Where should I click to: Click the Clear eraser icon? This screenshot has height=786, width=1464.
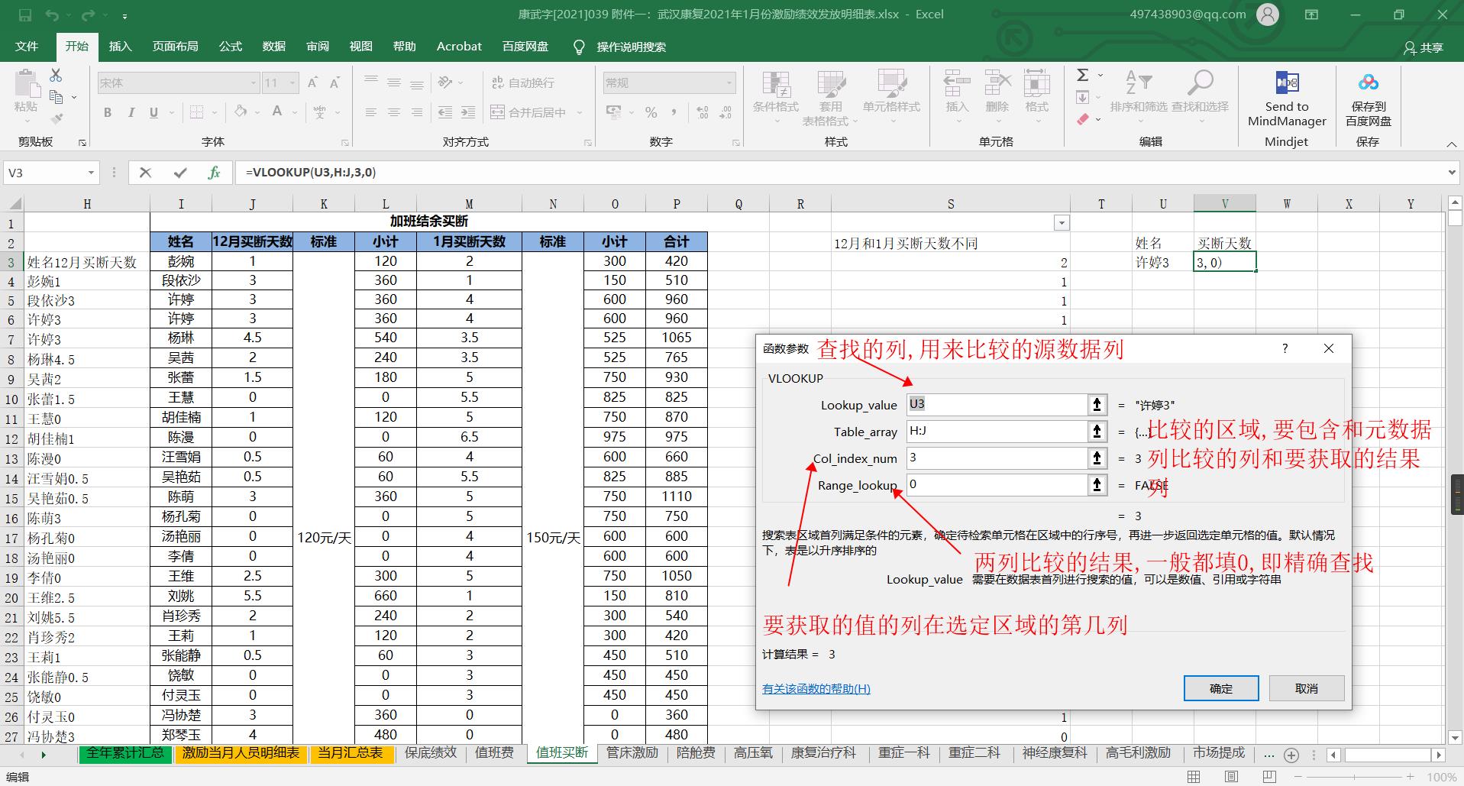point(1083,119)
